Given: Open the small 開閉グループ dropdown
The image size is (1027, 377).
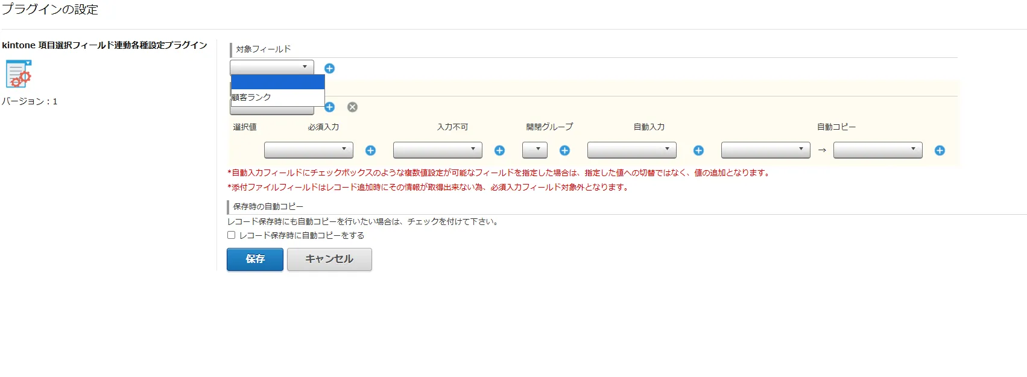Looking at the screenshot, I should (534, 150).
